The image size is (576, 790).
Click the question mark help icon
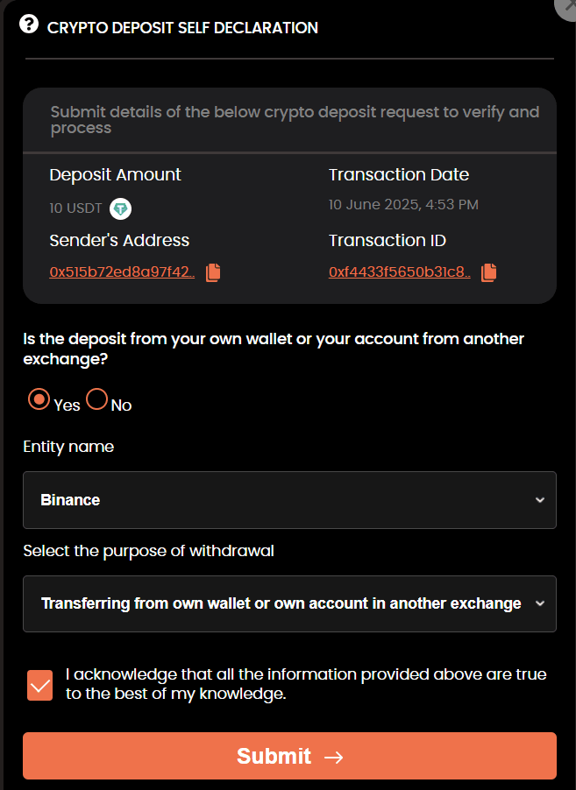29,24
